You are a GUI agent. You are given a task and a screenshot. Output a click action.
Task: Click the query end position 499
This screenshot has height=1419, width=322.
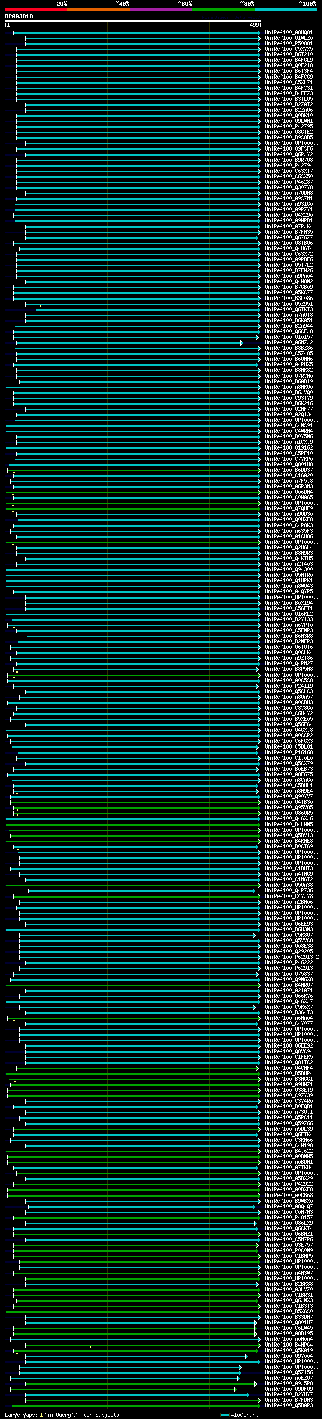(254, 25)
